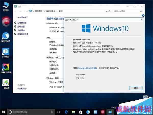Open the Store icon on the taskbar
This screenshot has width=153, height=115.
click(x=81, y=112)
